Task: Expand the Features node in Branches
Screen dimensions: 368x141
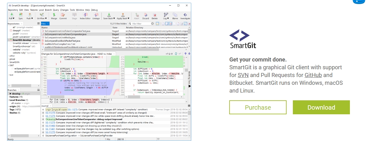Action: 8,97
